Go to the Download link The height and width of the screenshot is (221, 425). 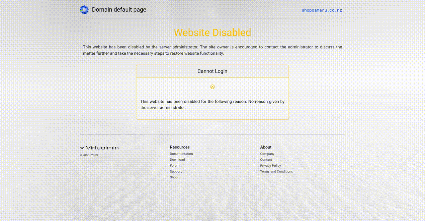coord(177,160)
